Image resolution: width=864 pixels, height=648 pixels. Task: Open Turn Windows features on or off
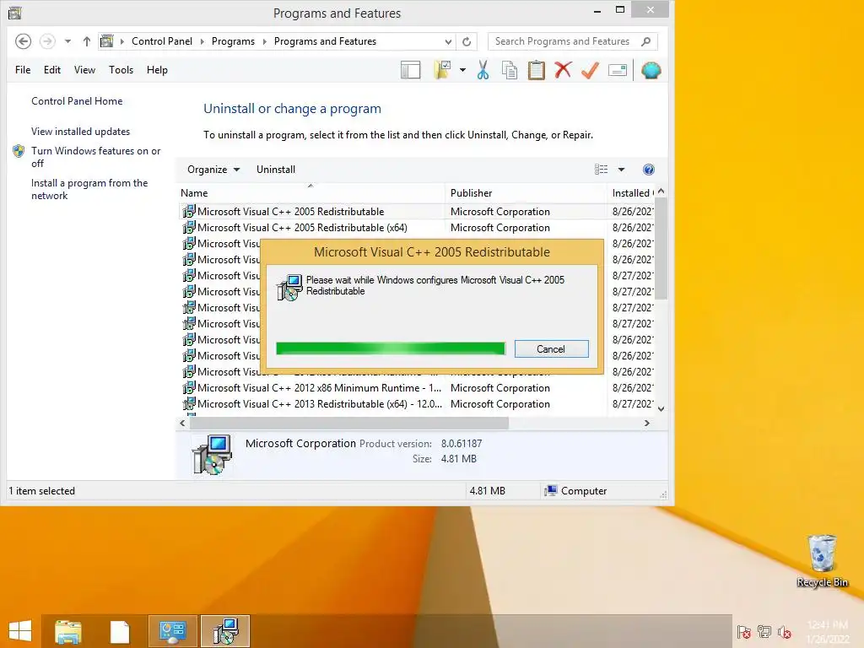click(x=96, y=157)
